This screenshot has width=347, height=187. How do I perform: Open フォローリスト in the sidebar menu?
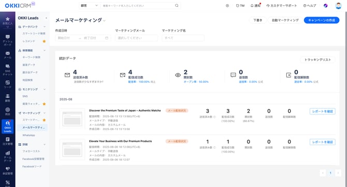point(31,151)
